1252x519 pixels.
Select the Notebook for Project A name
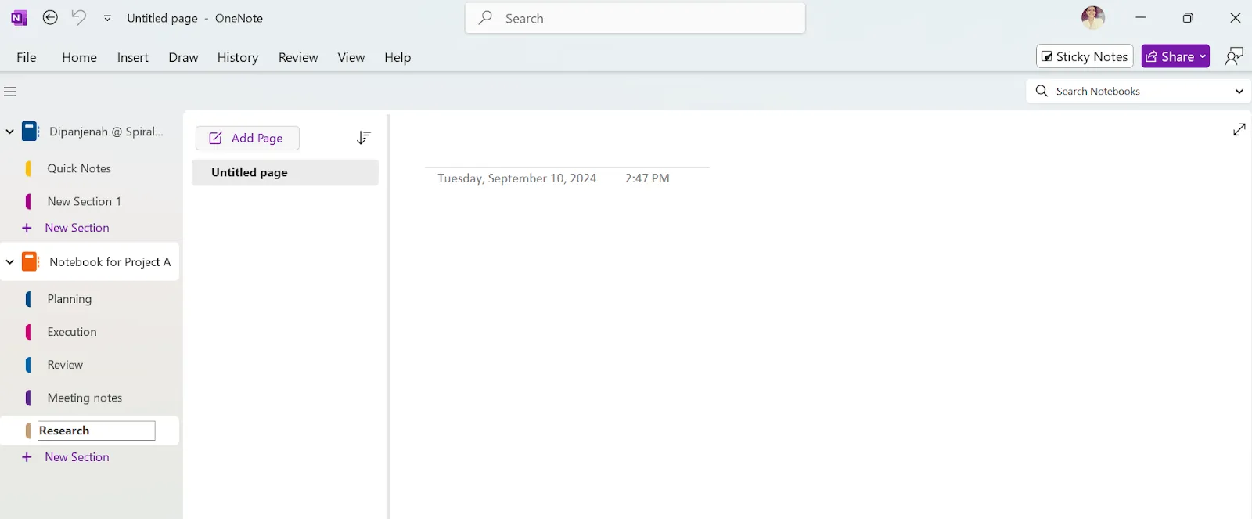pos(110,262)
